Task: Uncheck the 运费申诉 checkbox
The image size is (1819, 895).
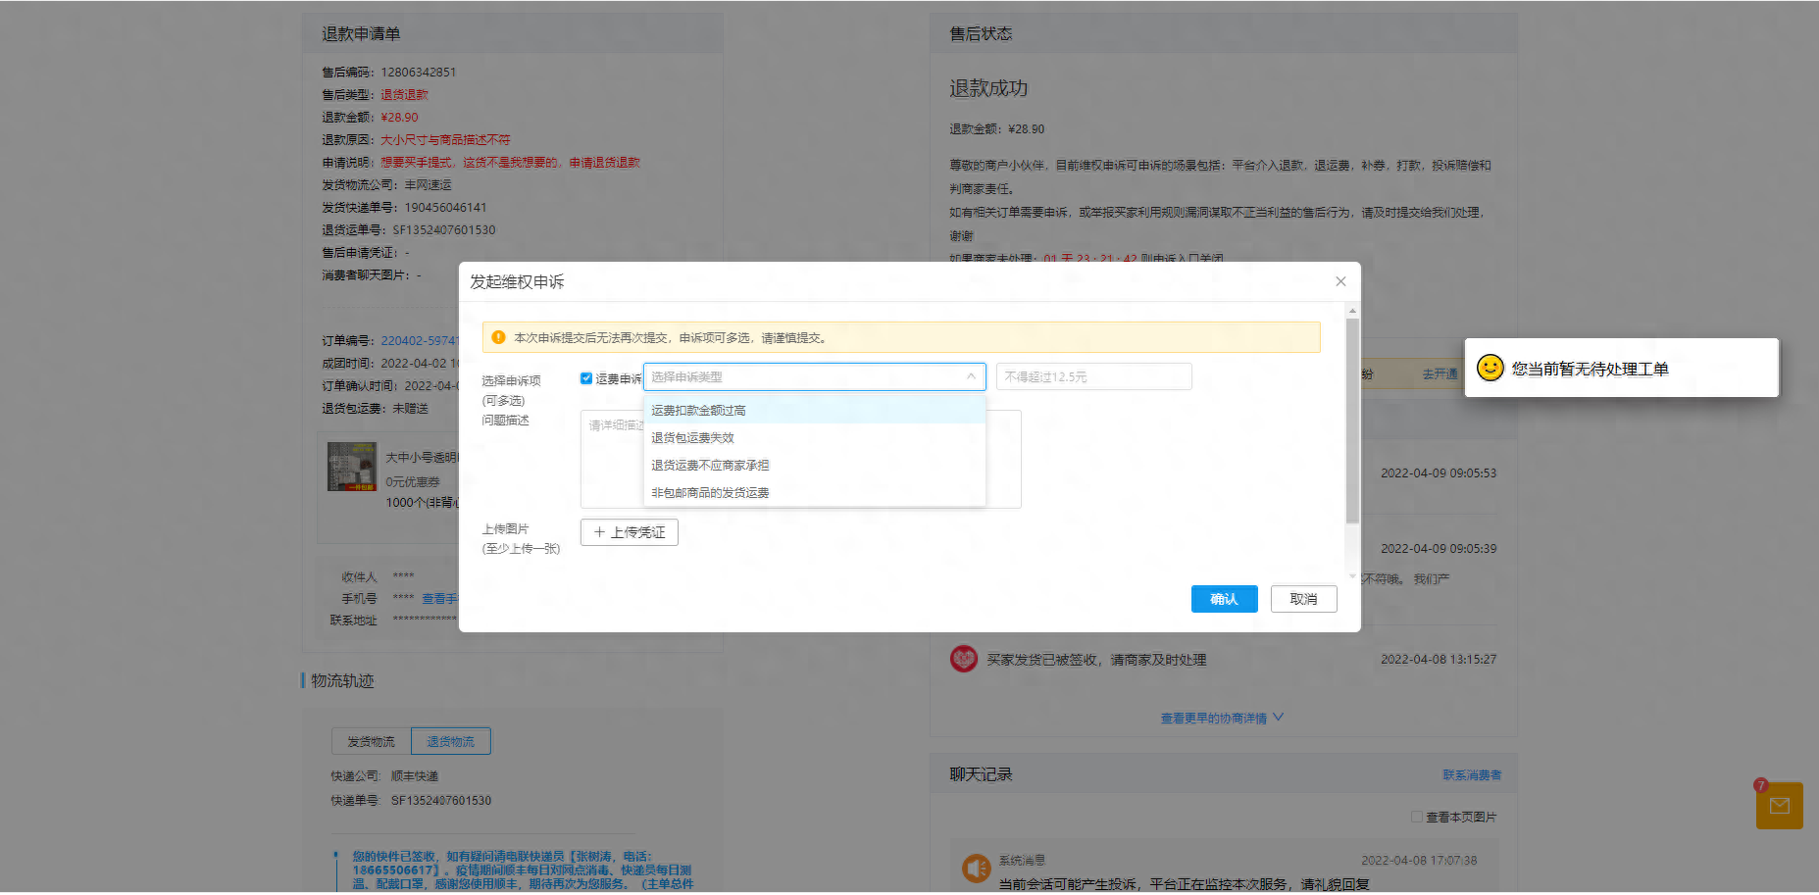Action: (x=586, y=378)
